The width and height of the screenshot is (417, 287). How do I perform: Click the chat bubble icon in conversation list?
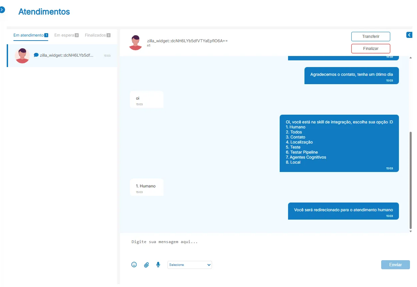36,55
